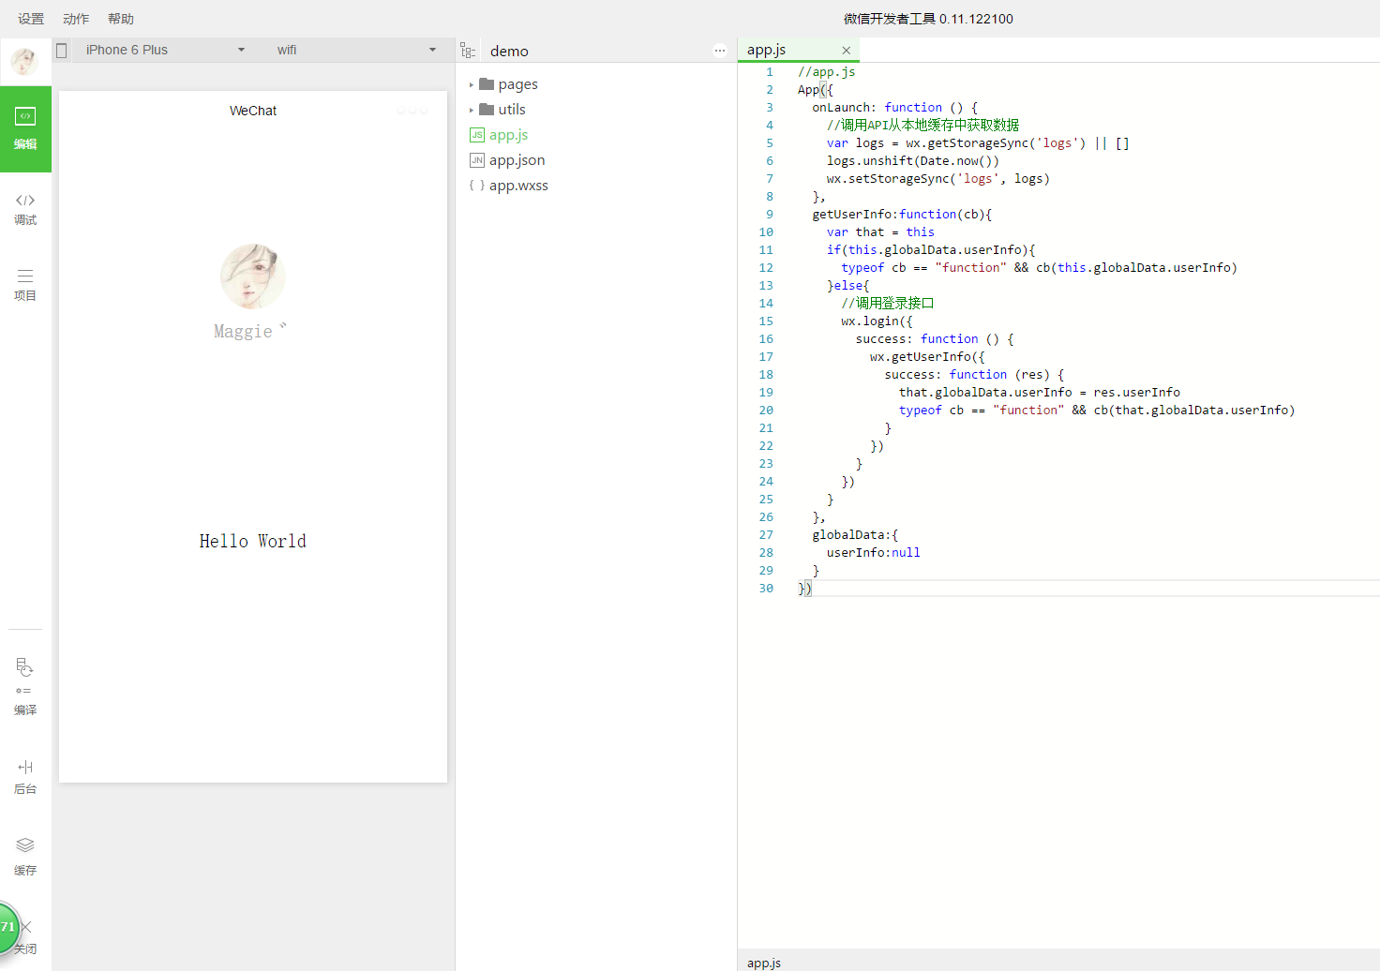This screenshot has width=1380, height=971.
Task: Select the pages folder icon
Action: tap(487, 83)
